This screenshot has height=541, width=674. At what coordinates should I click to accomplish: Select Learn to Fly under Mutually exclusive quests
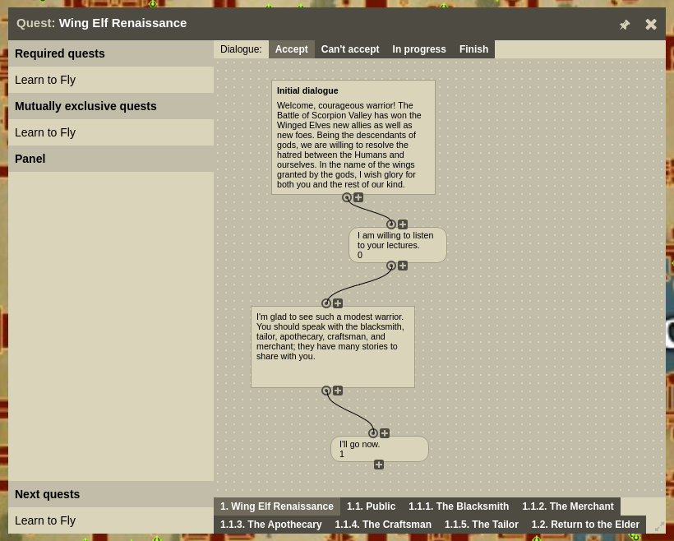45,132
